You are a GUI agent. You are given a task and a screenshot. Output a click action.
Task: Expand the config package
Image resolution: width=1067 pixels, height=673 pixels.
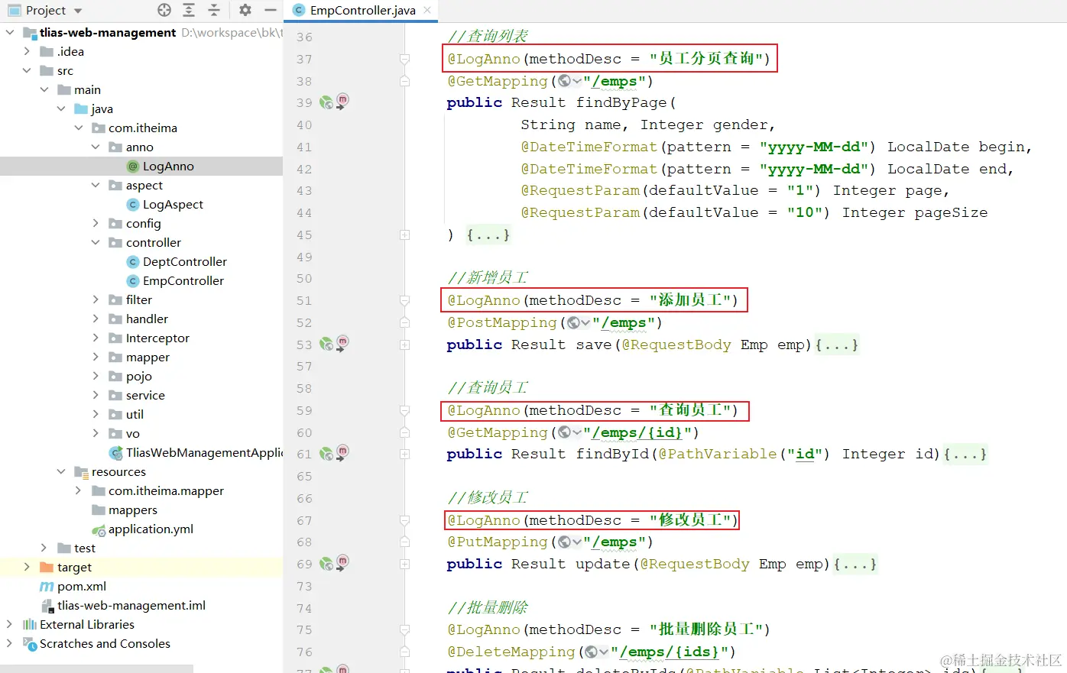click(x=96, y=223)
